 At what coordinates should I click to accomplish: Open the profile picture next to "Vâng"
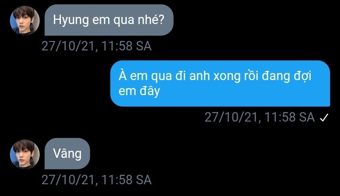click(x=25, y=154)
